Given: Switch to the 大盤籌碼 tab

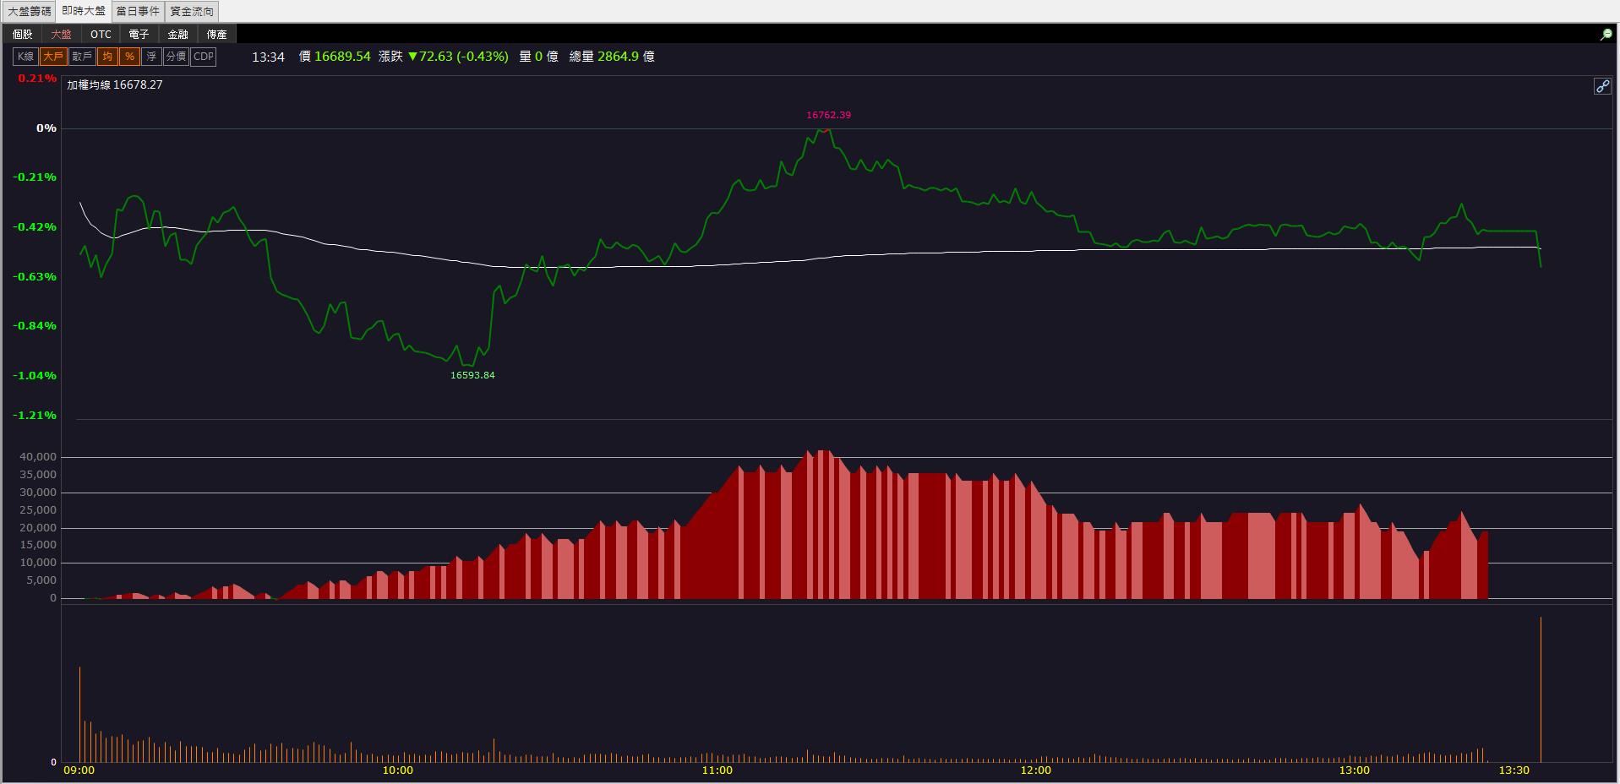Looking at the screenshot, I should coord(30,11).
